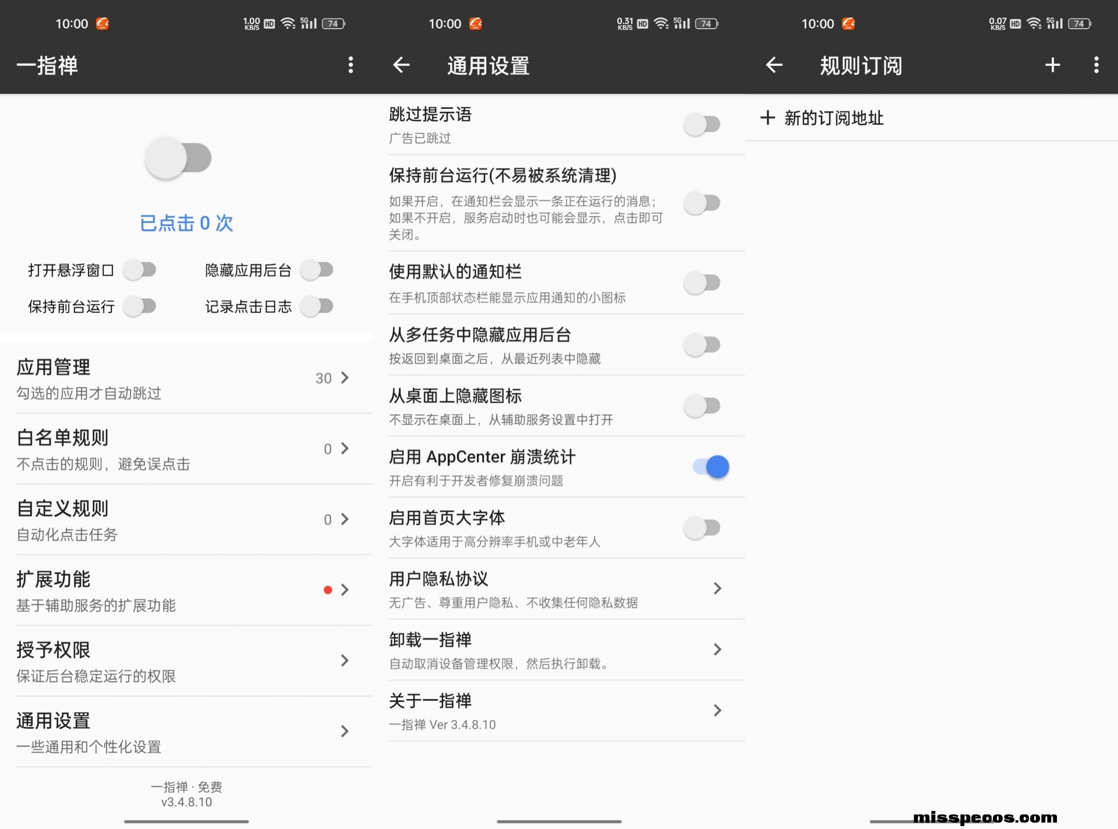The image size is (1118, 829).
Task: Tap red dot indicator on 扩展功能 row
Action: tap(328, 590)
